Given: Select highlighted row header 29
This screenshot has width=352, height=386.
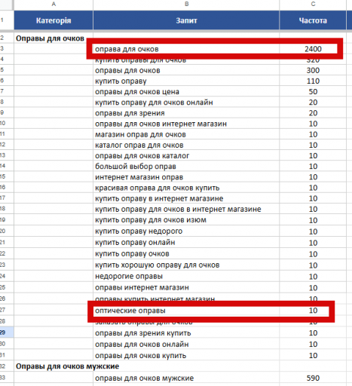Looking at the screenshot, I should 7,332.
